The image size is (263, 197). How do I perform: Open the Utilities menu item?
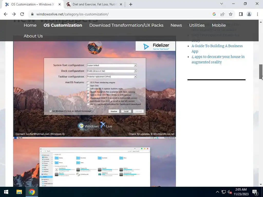click(197, 25)
